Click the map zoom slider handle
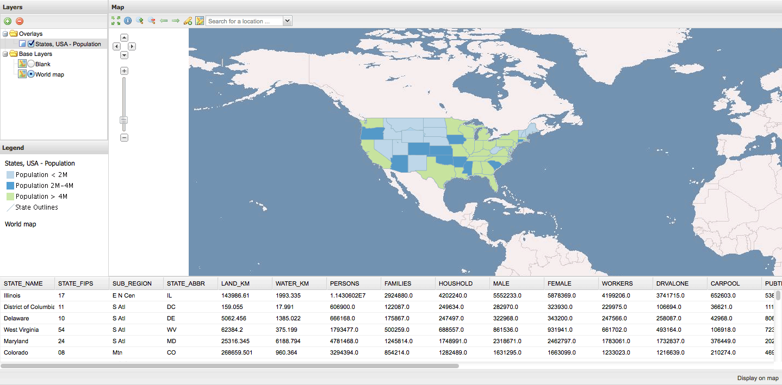Image resolution: width=782 pixels, height=385 pixels. click(124, 120)
